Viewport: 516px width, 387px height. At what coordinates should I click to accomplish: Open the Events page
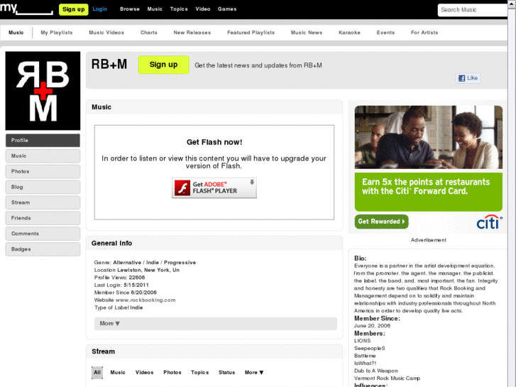pos(385,33)
